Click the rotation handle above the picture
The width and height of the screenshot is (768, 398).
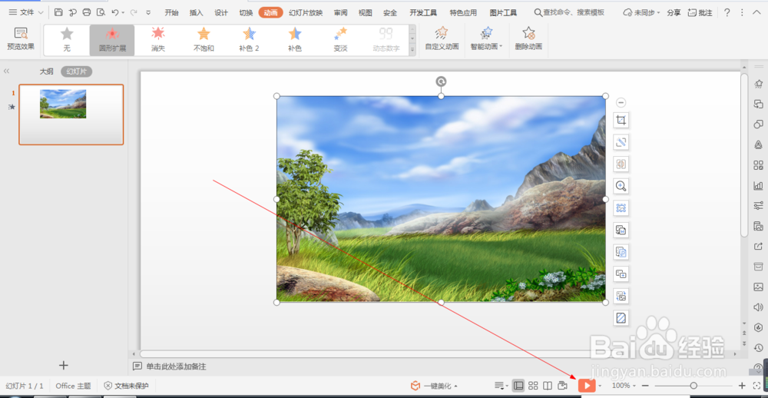tap(442, 81)
